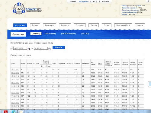The height and width of the screenshot is (113, 151).
Task: Open the Форум tab
Action: (x=140, y=25)
